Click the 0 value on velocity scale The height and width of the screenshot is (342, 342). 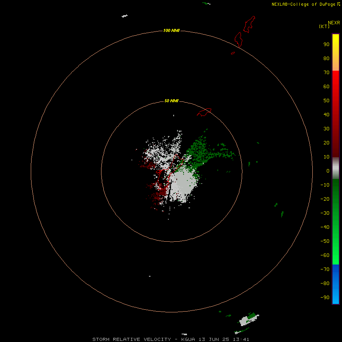[x=328, y=171]
